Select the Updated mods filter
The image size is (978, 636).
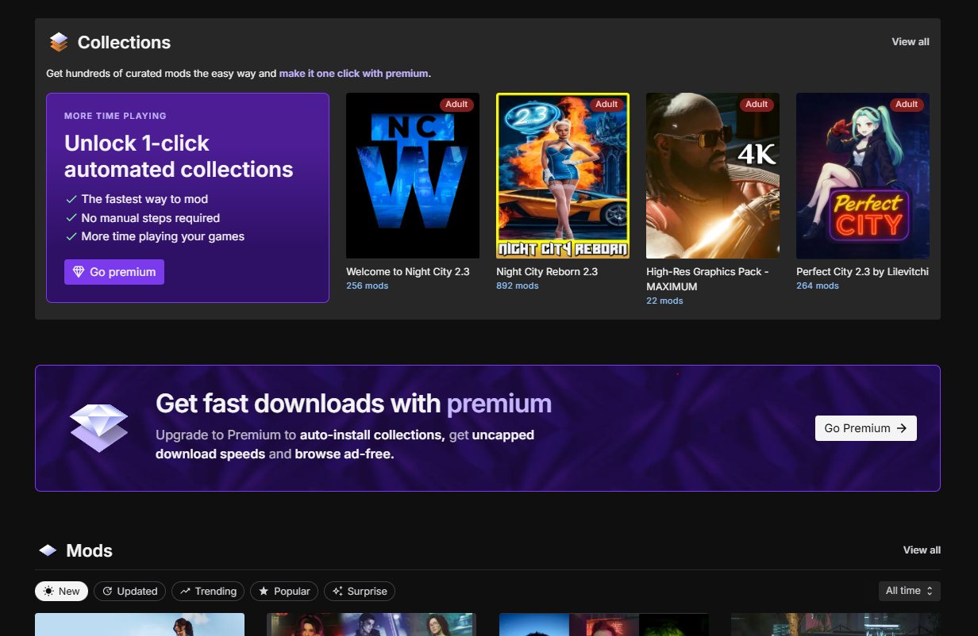(x=130, y=591)
